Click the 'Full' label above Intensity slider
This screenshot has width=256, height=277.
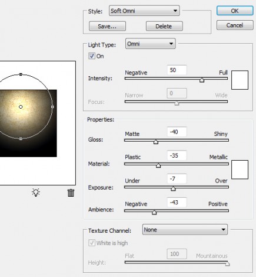(223, 73)
